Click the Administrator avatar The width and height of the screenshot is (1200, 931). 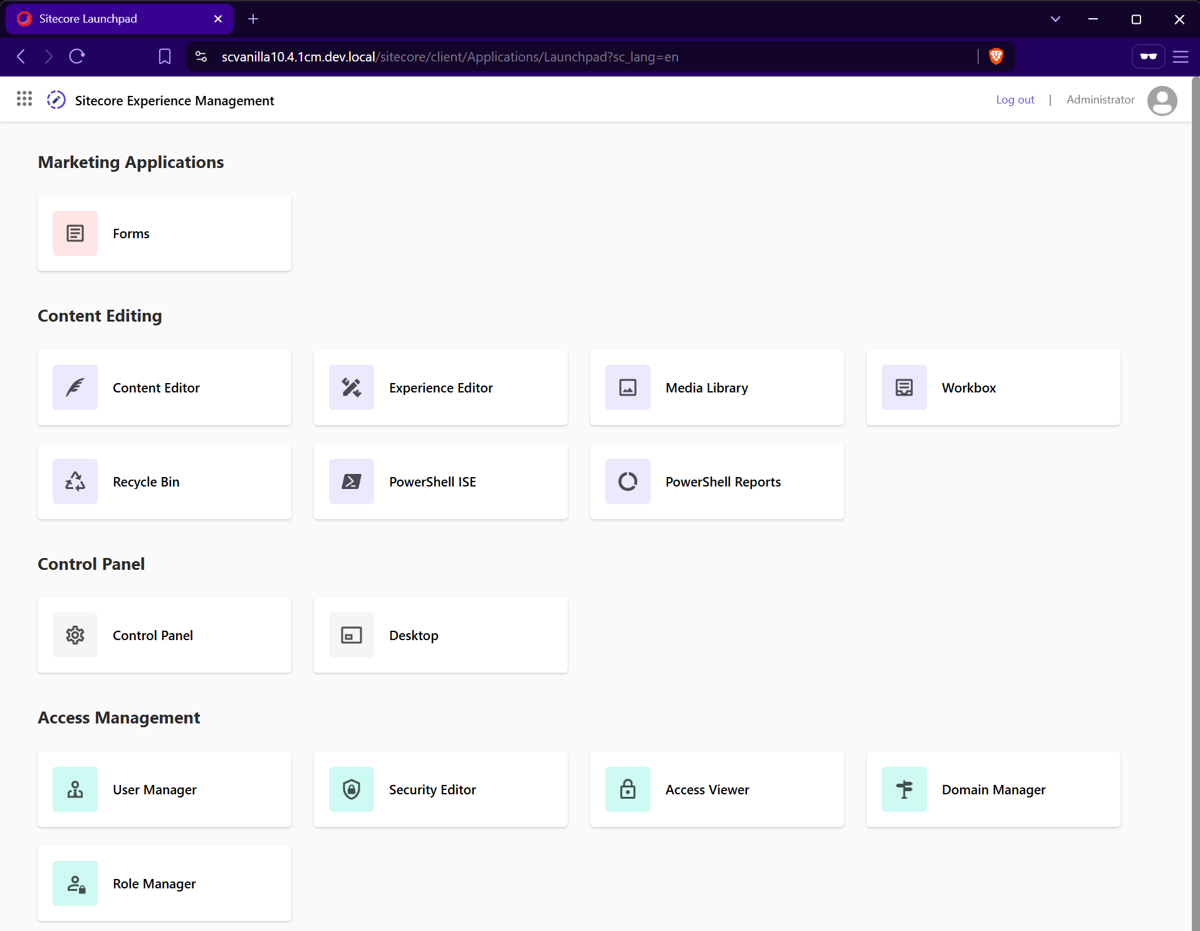[1161, 100]
